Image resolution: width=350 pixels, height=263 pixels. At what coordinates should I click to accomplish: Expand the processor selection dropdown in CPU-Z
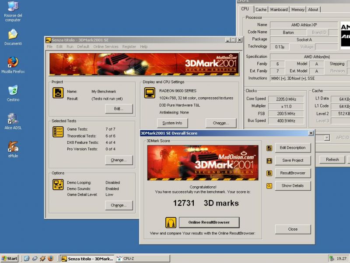(x=327, y=138)
